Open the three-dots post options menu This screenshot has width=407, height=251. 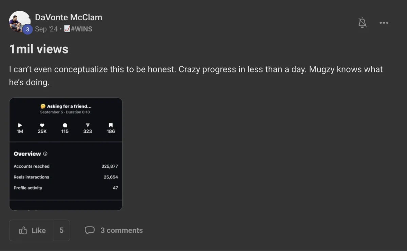pos(384,23)
